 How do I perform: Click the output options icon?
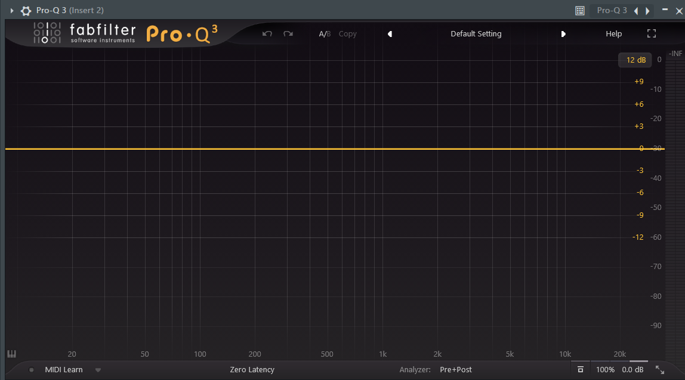[x=580, y=369]
